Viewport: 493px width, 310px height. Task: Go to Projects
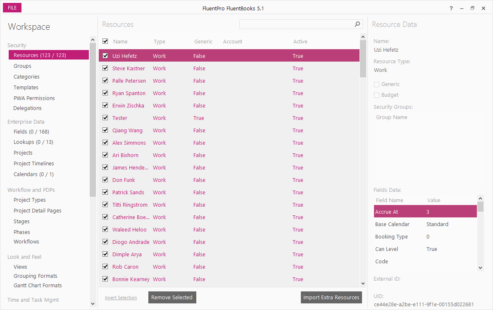pyautogui.click(x=23, y=153)
